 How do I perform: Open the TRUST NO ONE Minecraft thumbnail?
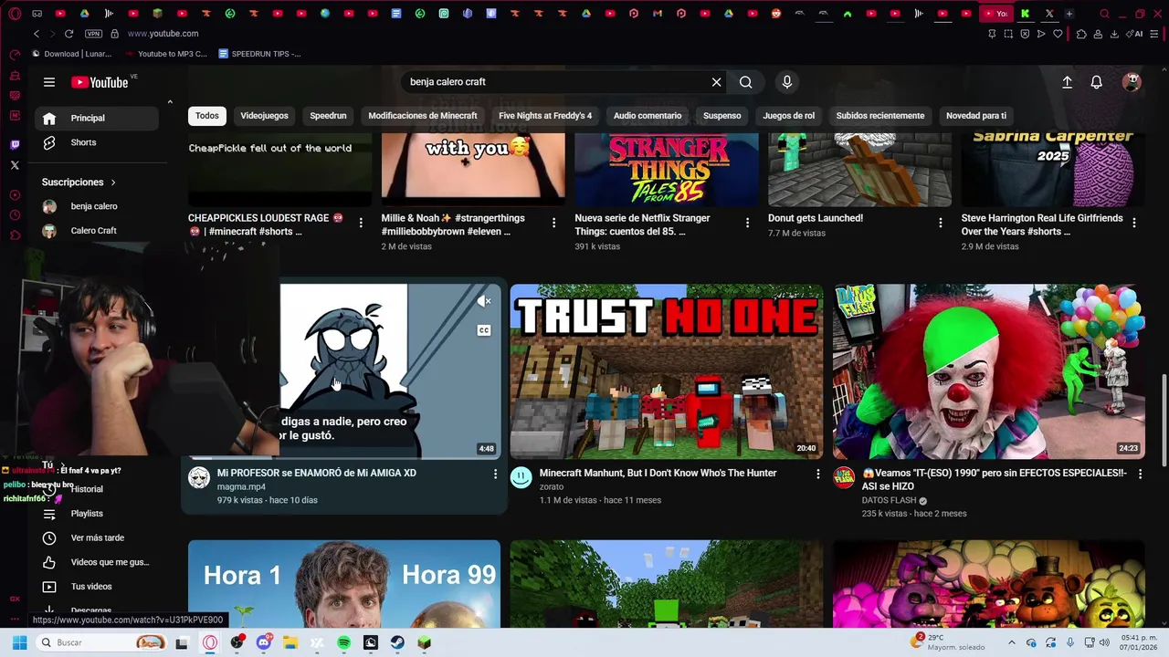click(667, 371)
